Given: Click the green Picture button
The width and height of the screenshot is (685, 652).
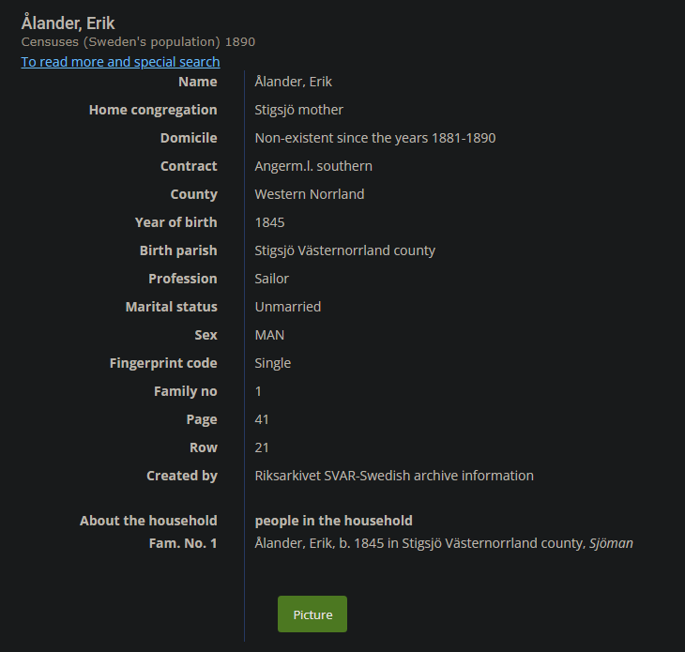Looking at the screenshot, I should tap(312, 614).
